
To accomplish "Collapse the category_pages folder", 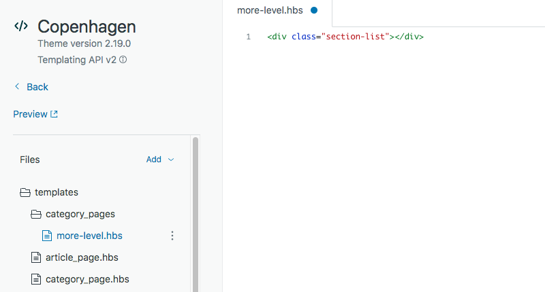I will tap(80, 214).
